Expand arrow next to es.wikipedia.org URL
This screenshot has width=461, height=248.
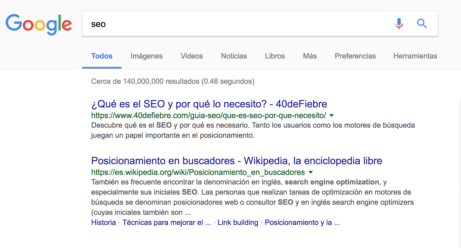(311, 172)
